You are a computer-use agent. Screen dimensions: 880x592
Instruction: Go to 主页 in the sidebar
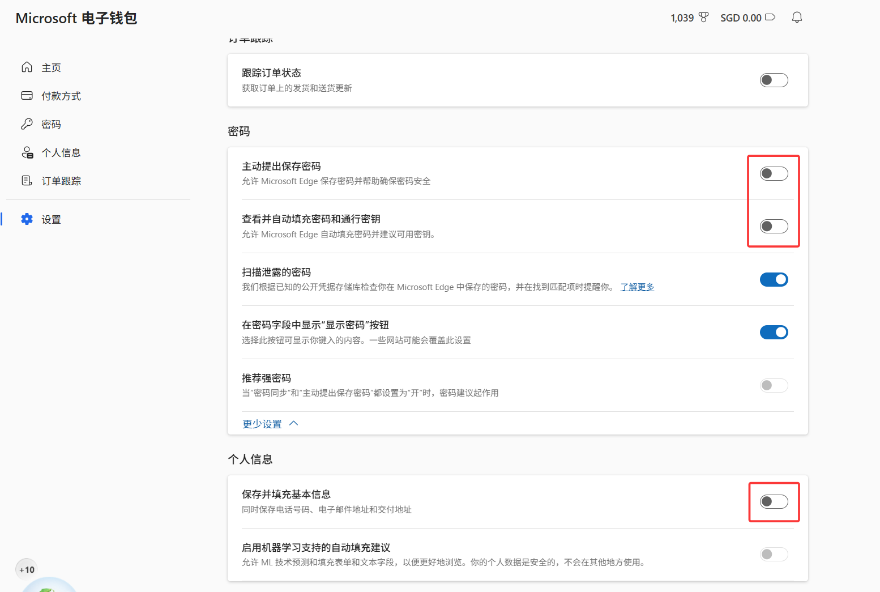click(x=51, y=67)
